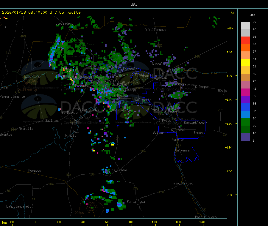Screen dimensions: 268x226
Task: Click the '60' tick on the bottom axis
Action: 107,222
